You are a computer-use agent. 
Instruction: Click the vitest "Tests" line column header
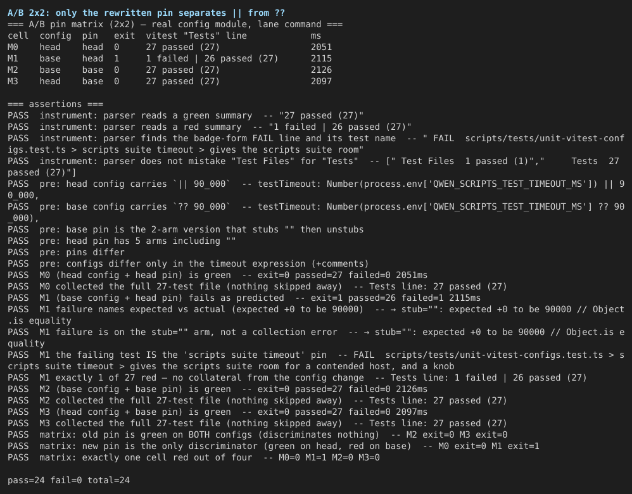(196, 36)
